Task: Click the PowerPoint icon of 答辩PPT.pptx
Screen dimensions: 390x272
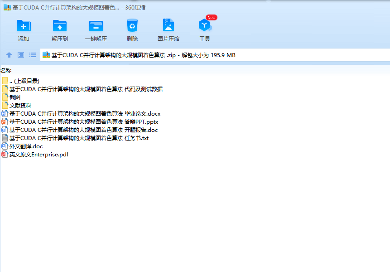Action: [5, 121]
